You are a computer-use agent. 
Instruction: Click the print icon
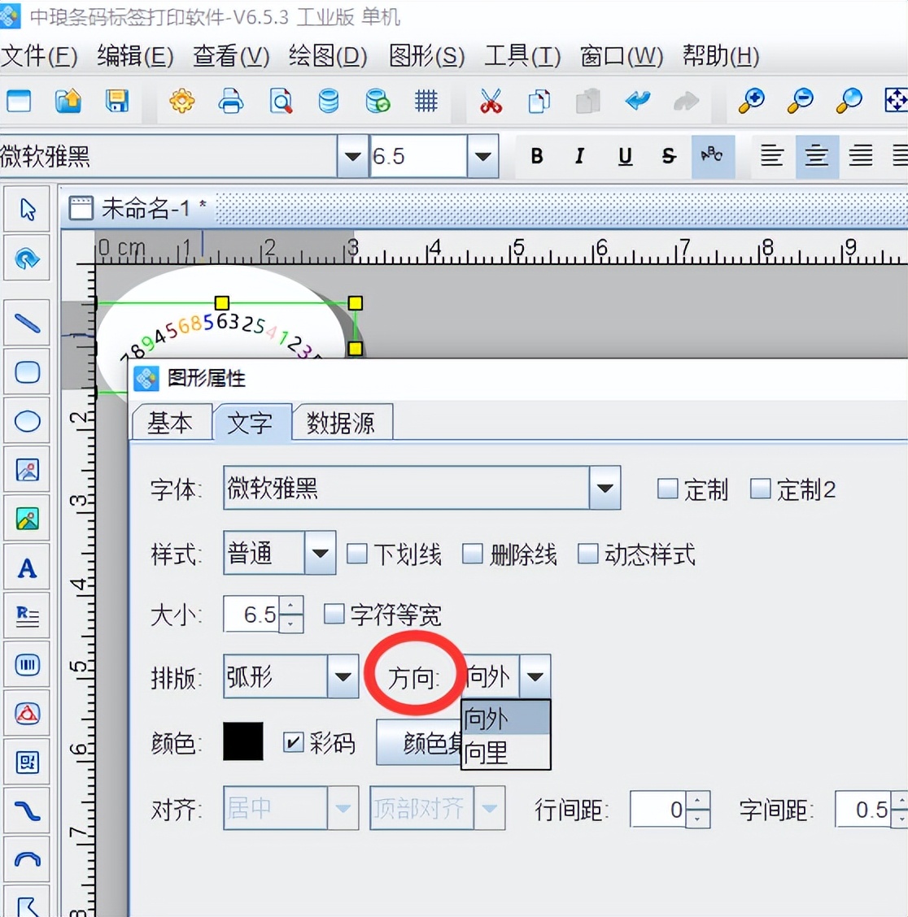click(231, 101)
